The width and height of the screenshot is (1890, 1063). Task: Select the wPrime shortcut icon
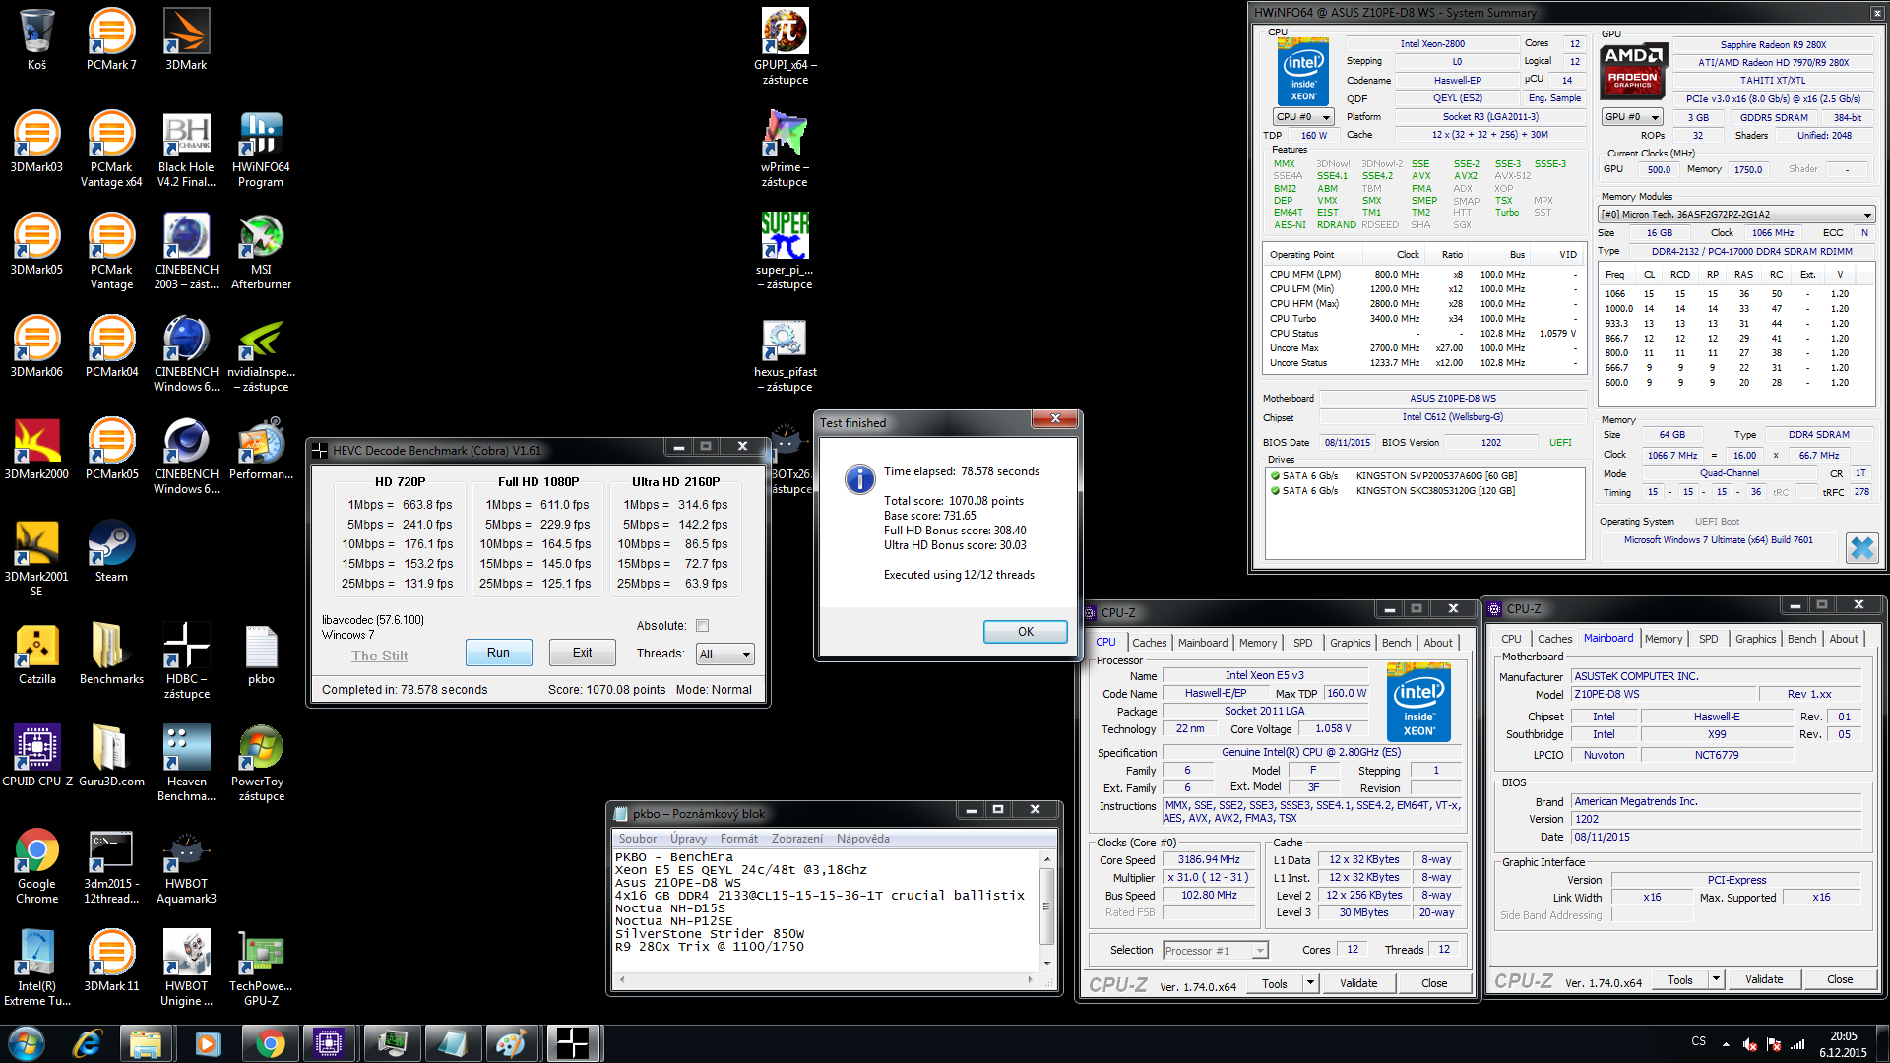[x=785, y=149]
